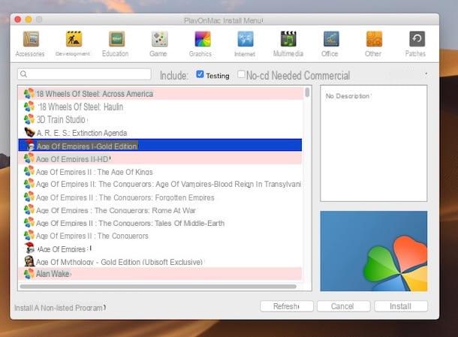458x337 pixels.
Task: Select A.R.E.S.: Extinction Agenda
Action: click(x=160, y=133)
